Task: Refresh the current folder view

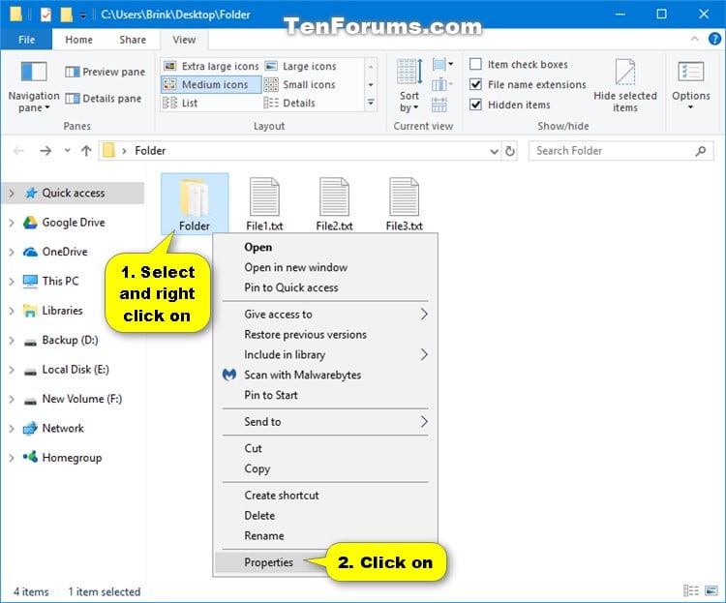Action: [x=510, y=151]
